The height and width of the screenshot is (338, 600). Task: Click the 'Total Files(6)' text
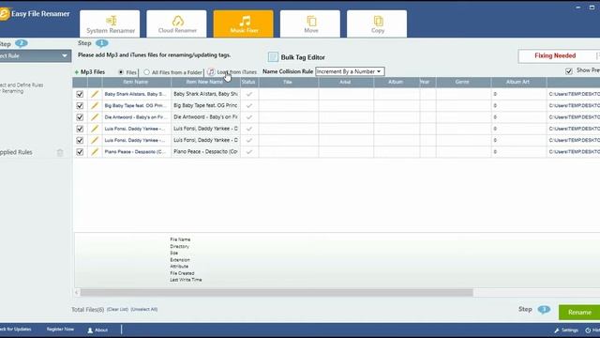[87, 310]
